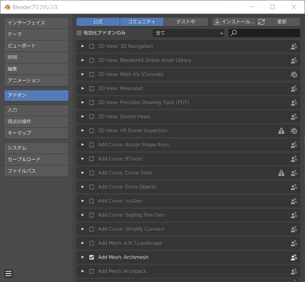Click the magnifier search icon
The image size is (305, 282).
click(234, 33)
